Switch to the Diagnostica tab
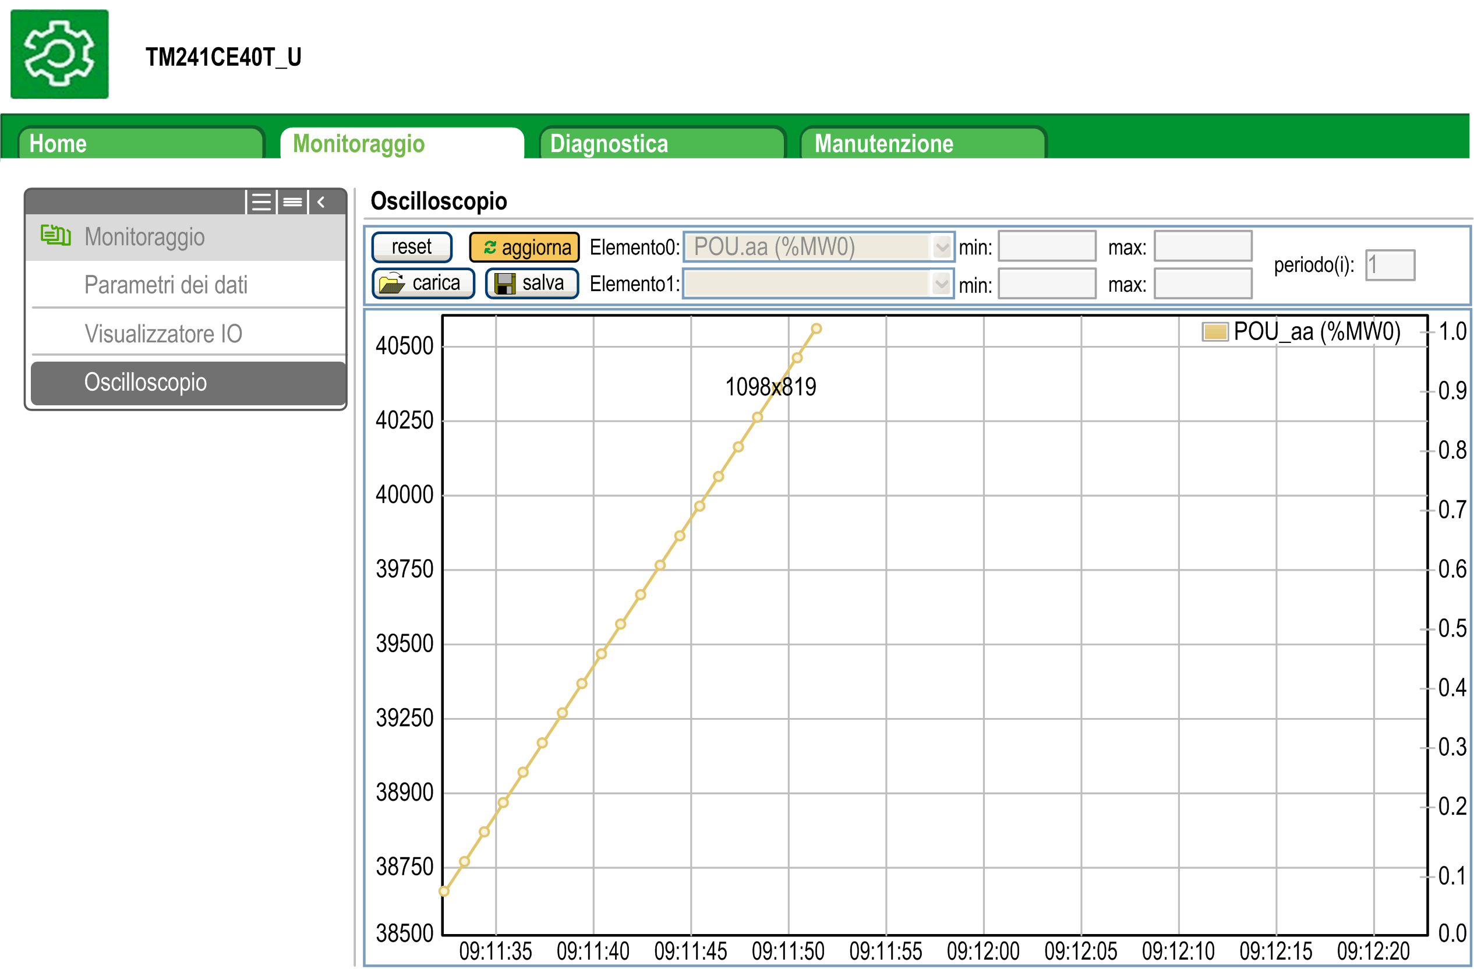 tap(662, 144)
